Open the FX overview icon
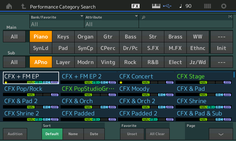 135,6
